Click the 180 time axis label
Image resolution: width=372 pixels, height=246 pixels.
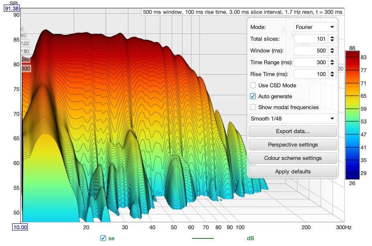[25, 51]
